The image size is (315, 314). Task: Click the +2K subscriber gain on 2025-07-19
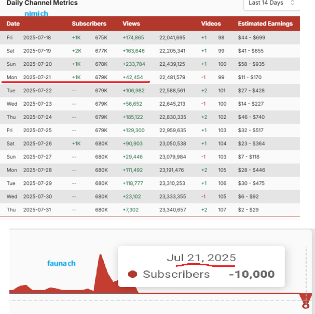click(x=77, y=51)
